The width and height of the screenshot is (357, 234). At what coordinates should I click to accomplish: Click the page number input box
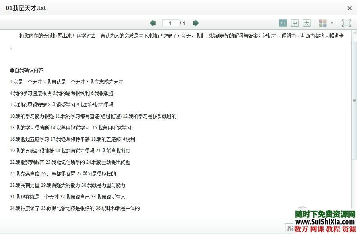tap(170, 23)
